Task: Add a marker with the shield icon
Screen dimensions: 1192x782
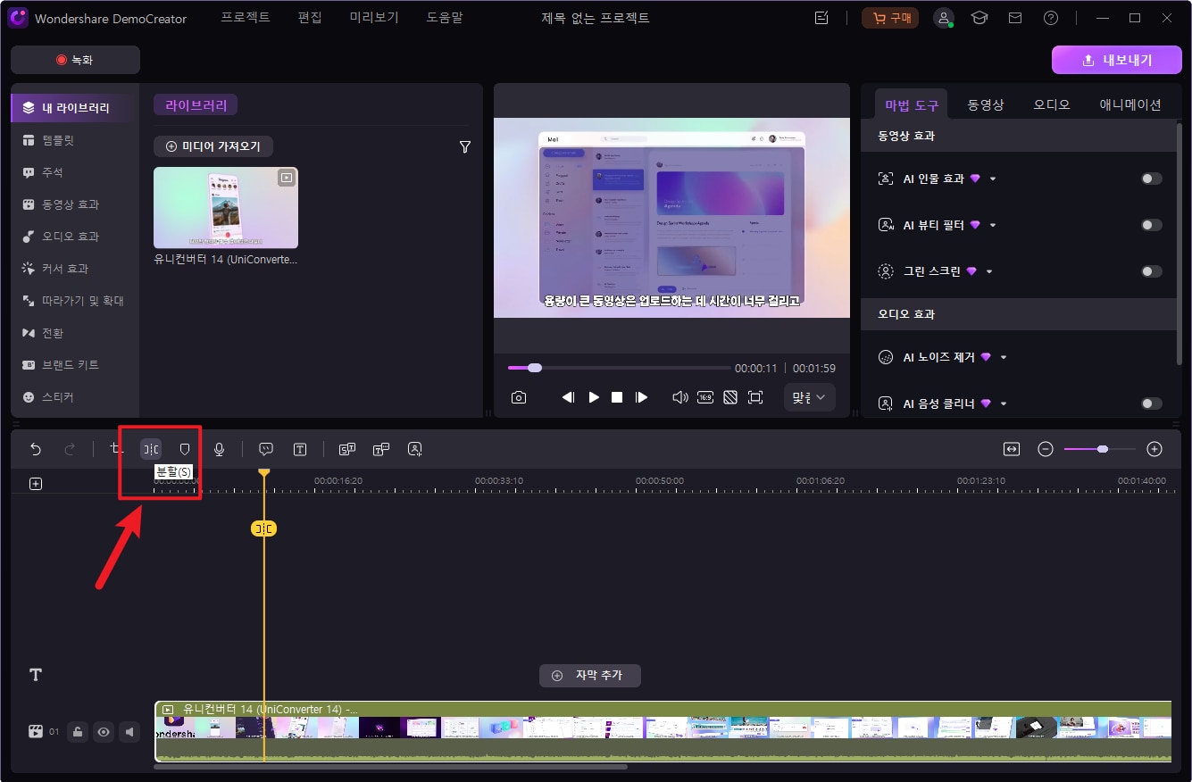Action: click(x=185, y=449)
